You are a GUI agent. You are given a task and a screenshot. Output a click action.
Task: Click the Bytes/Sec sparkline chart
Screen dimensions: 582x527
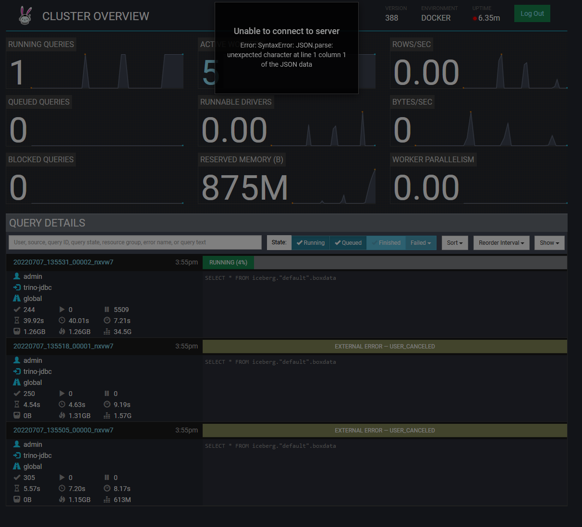click(491, 128)
